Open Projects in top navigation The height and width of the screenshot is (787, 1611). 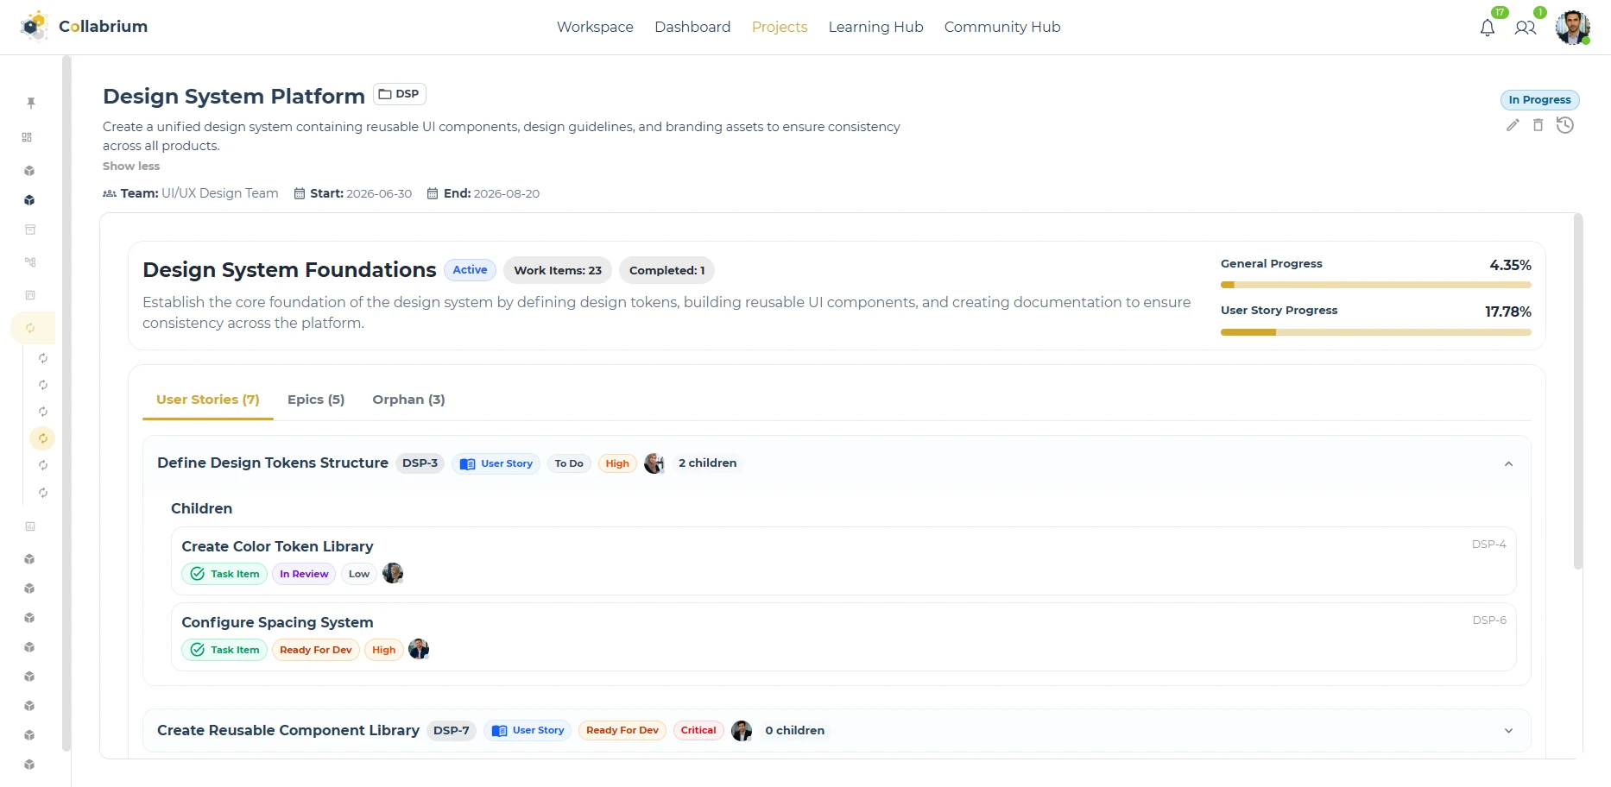(x=780, y=27)
